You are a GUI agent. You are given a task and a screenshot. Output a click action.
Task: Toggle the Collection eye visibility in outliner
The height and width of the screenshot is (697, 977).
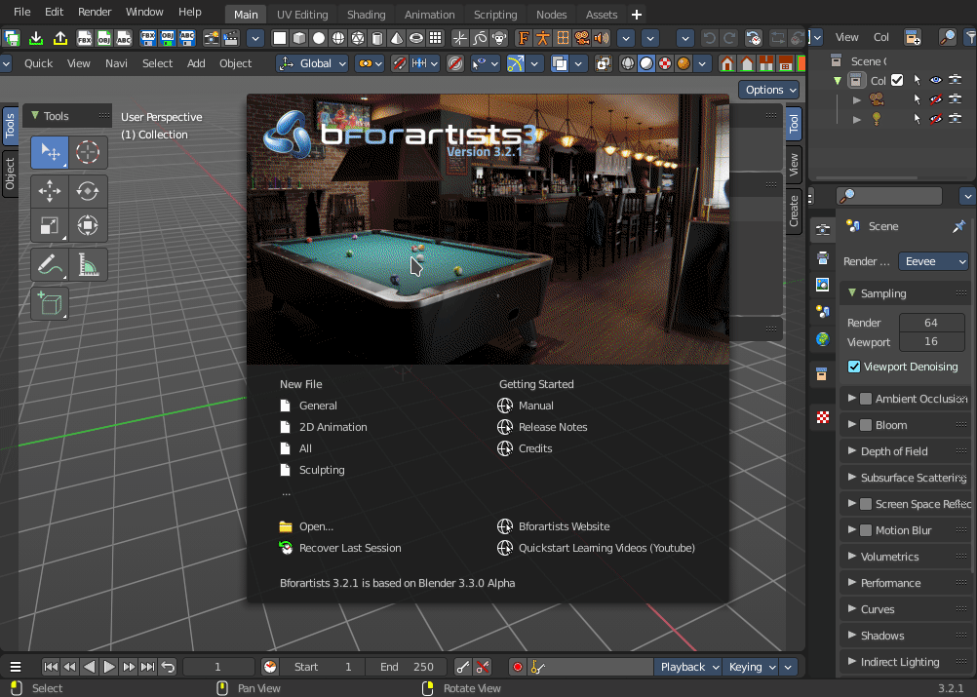(936, 80)
